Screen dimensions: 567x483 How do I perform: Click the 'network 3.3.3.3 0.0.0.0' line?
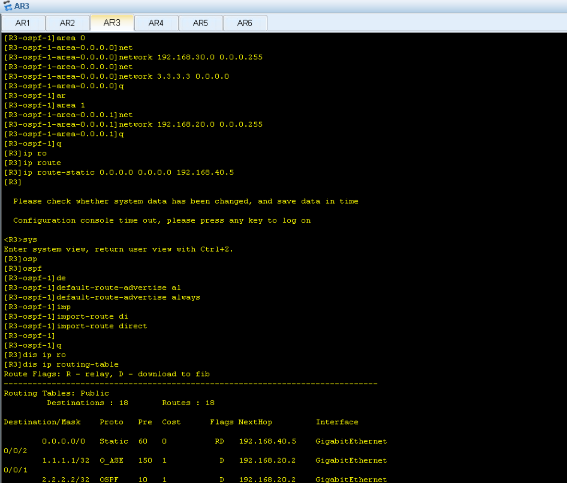(117, 76)
